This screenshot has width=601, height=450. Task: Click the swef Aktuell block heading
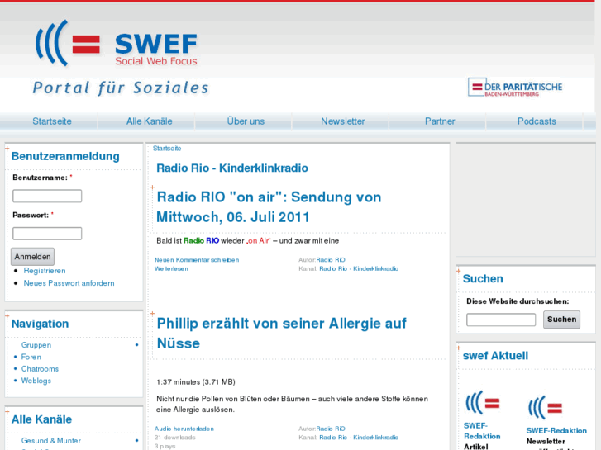(495, 356)
